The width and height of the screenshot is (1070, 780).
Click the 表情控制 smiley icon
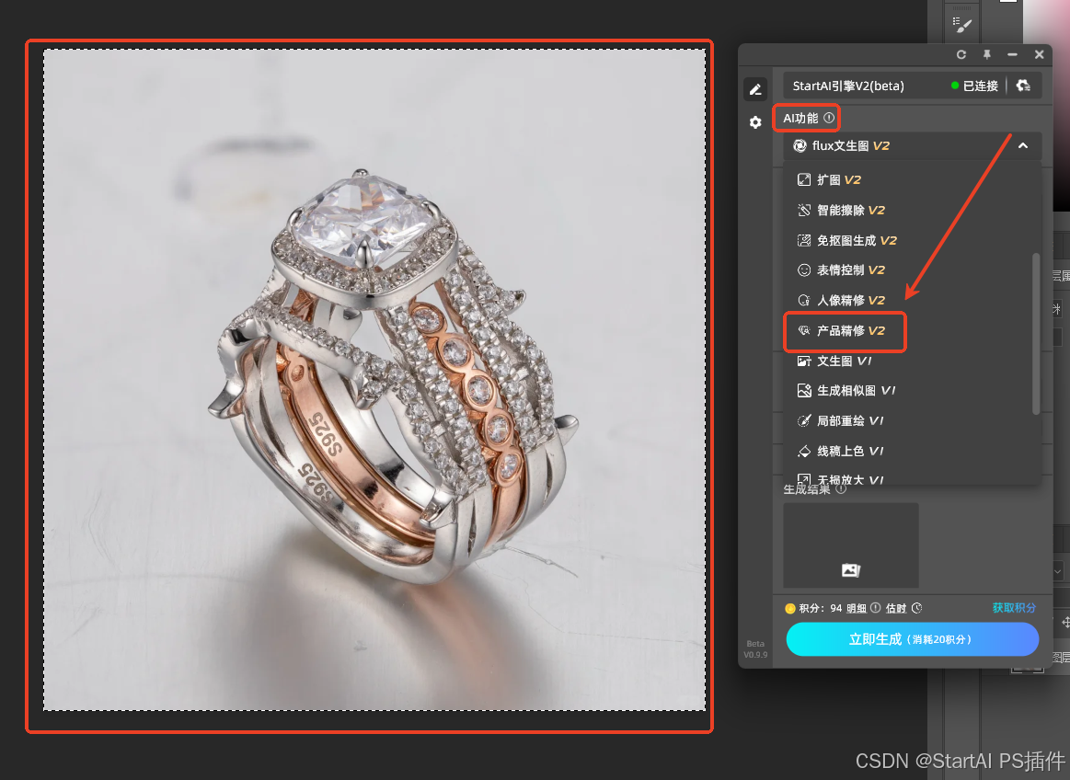pos(804,270)
